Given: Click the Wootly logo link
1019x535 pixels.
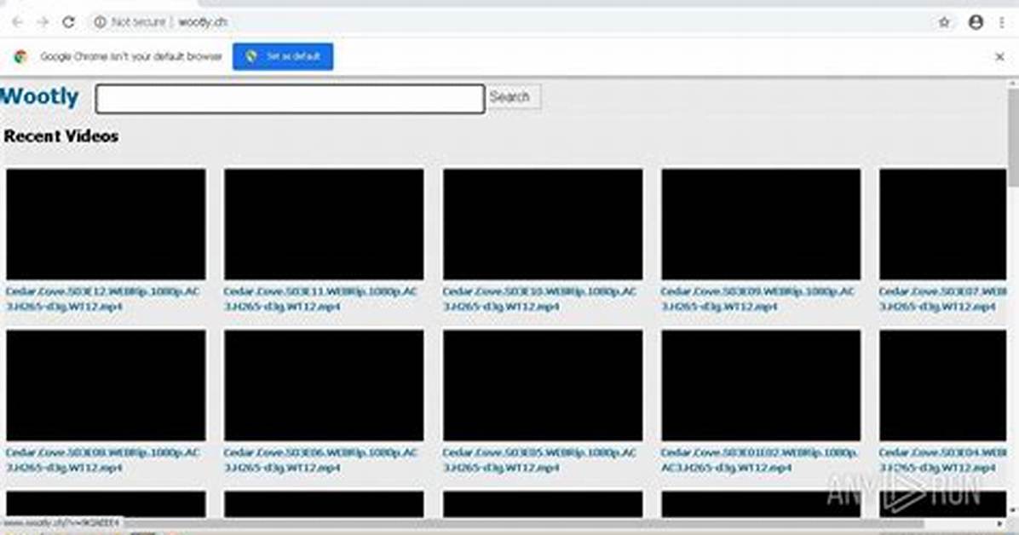Looking at the screenshot, I should [40, 97].
